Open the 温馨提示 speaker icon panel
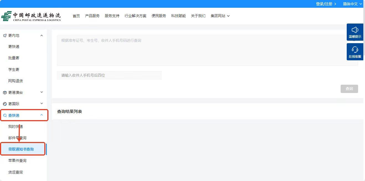The width and height of the screenshot is (365, 181). coord(355,32)
